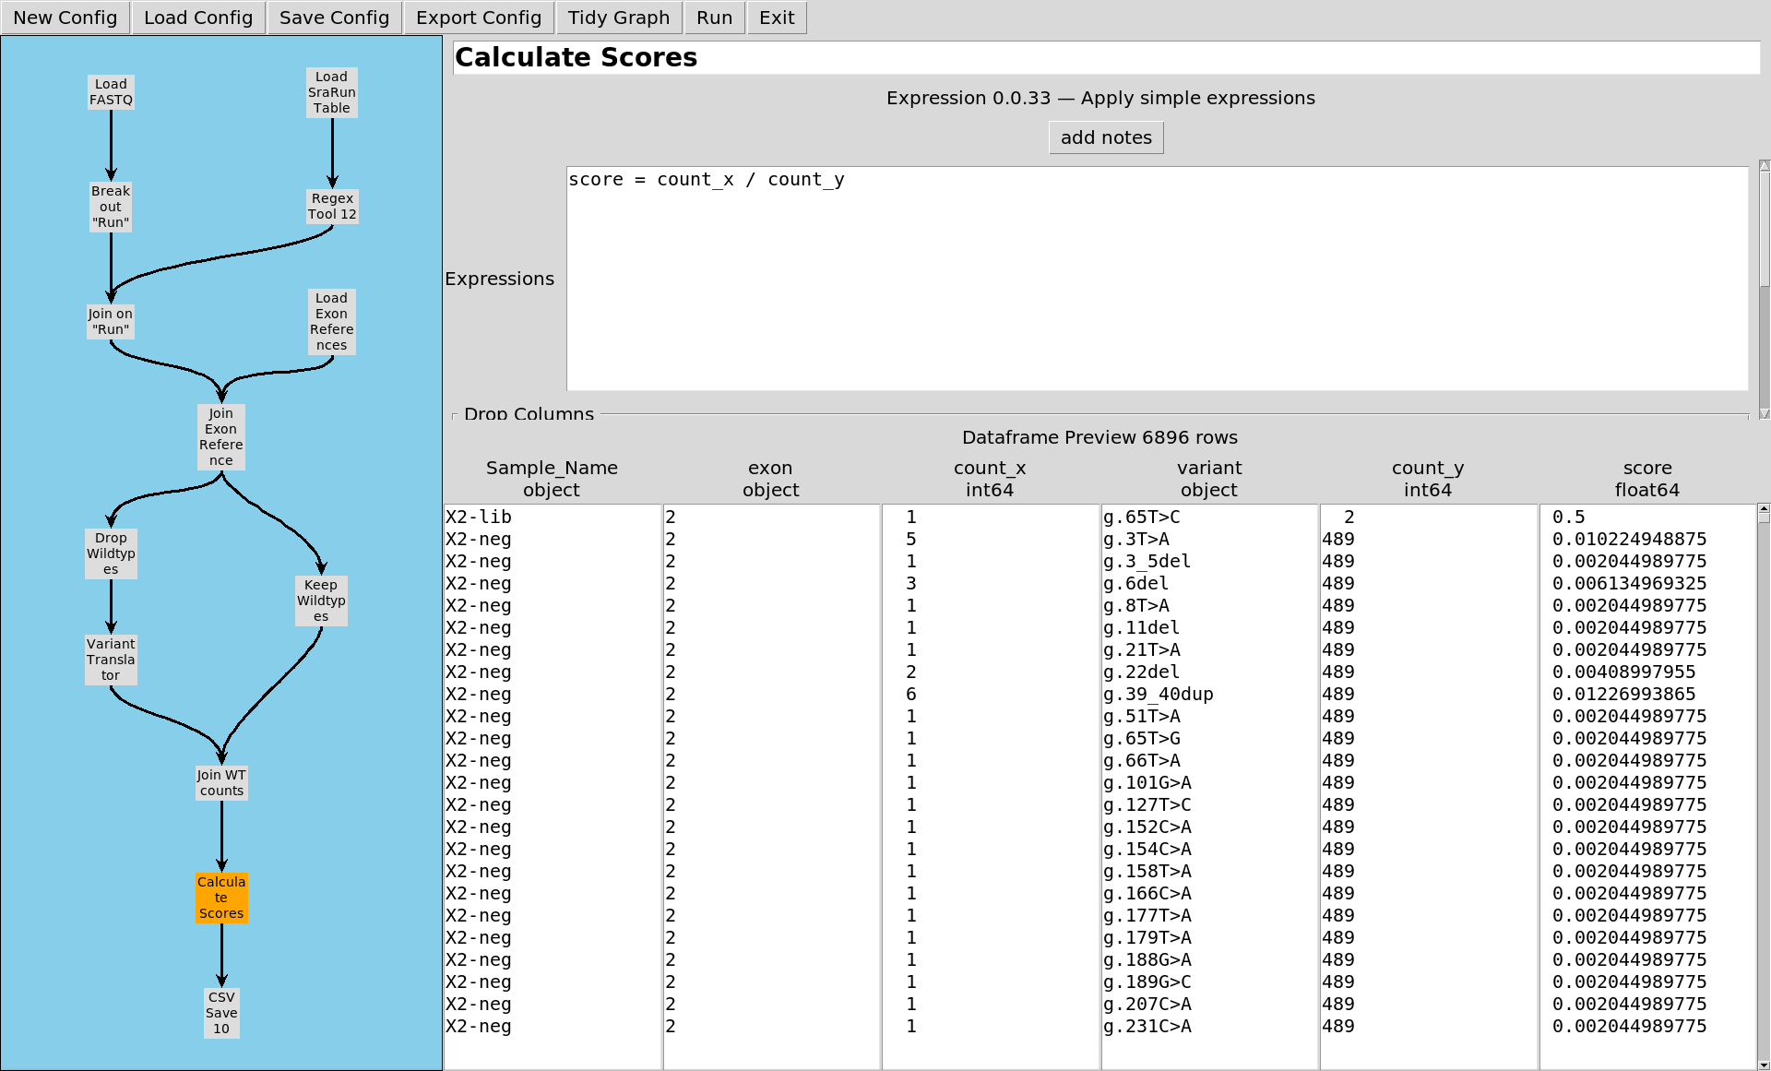1771x1071 pixels.
Task: Open the Load Config menu item
Action: pyautogui.click(x=198, y=18)
